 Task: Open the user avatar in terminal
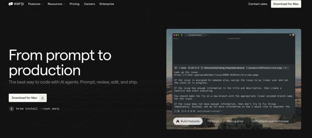293,35
